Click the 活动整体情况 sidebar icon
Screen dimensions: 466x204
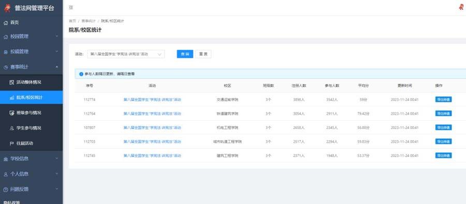12,82
